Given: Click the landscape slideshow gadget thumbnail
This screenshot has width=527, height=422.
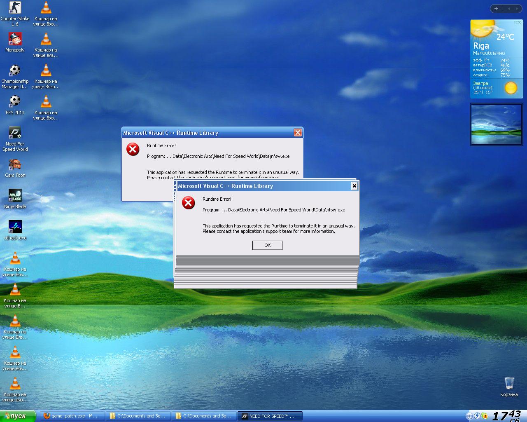Looking at the screenshot, I should 496,124.
